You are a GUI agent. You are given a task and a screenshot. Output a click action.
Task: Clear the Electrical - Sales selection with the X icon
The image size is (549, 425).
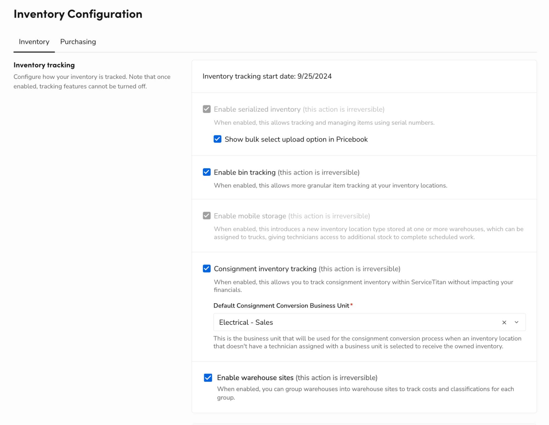pos(504,322)
